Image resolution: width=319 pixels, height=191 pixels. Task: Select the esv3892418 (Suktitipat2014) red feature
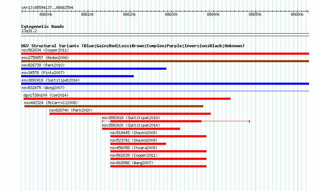tap(176, 121)
